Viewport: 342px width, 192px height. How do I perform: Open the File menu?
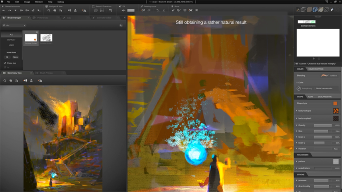pos(8,2)
